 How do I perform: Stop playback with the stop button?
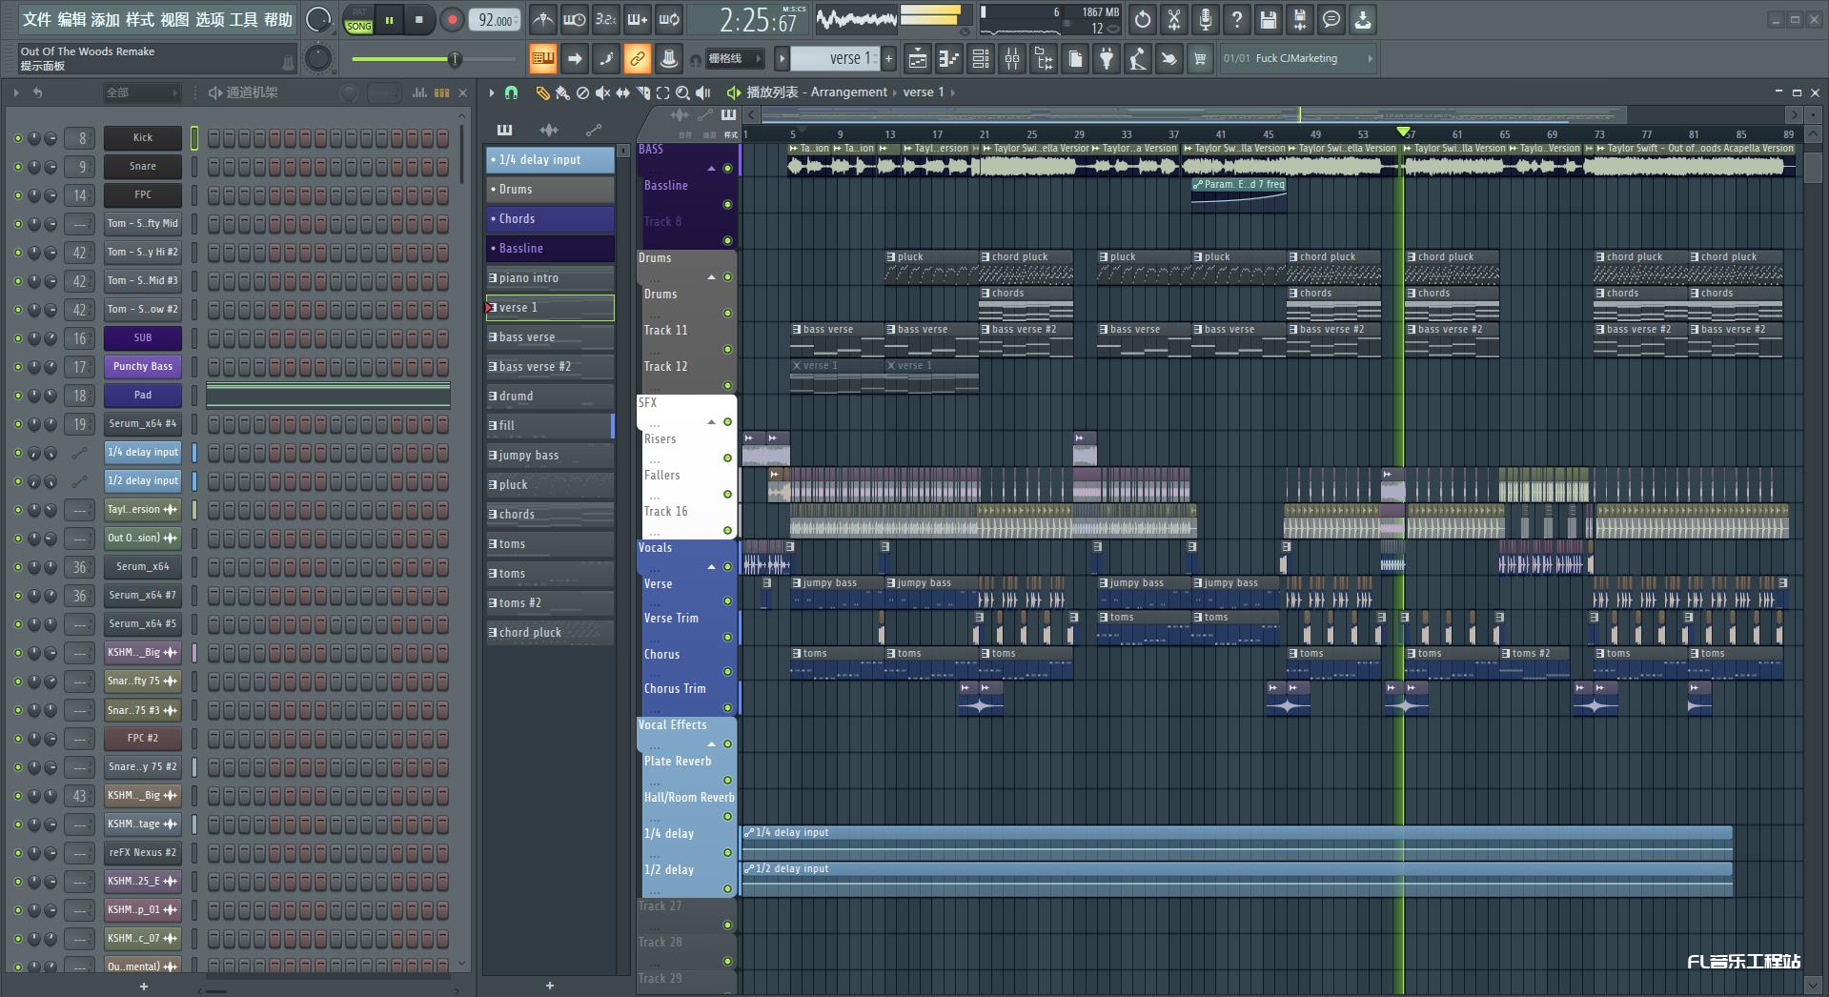click(419, 19)
